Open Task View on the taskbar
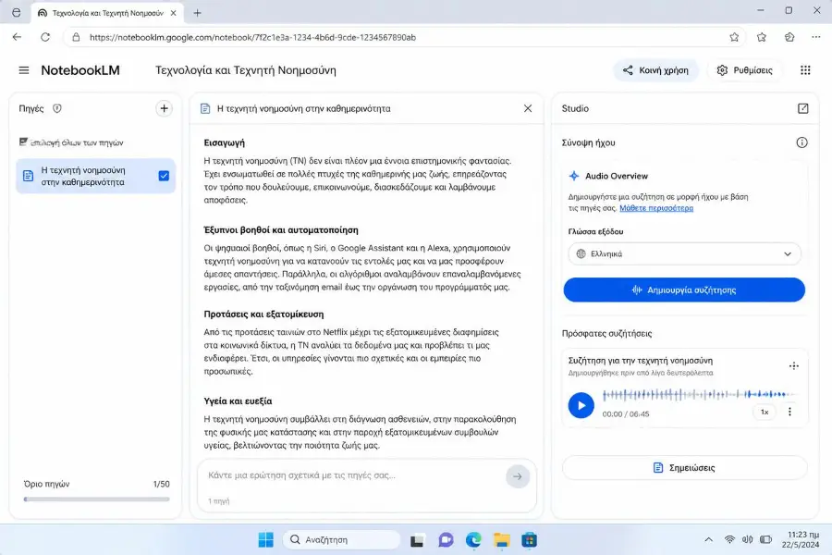The image size is (832, 555). (417, 540)
